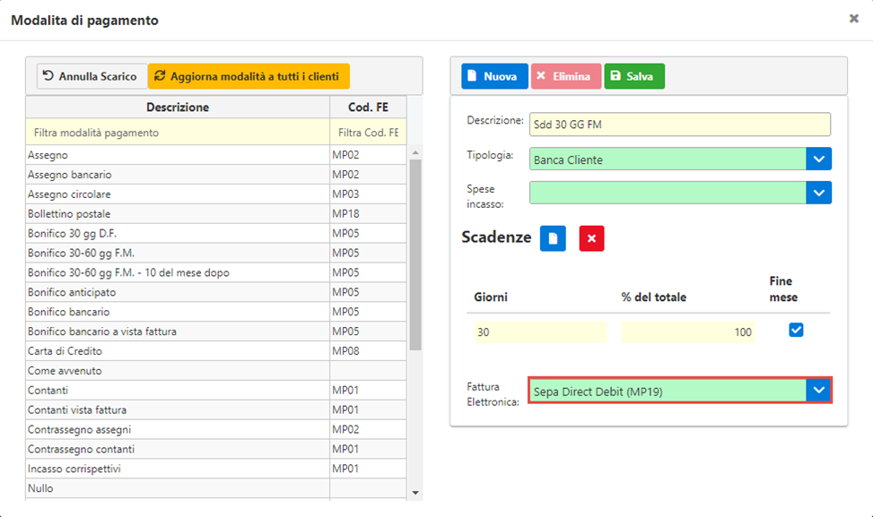Save with the green Salva button
The image size is (873, 517).
click(634, 76)
